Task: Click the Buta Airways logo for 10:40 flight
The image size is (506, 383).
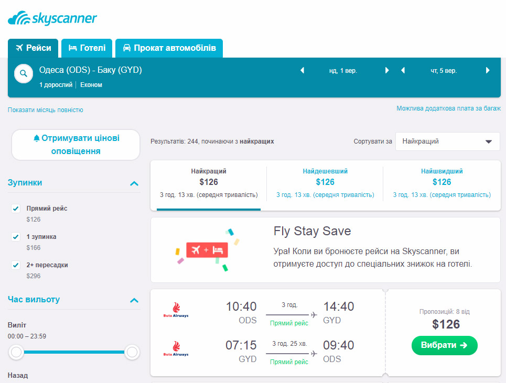Action: pos(176,310)
